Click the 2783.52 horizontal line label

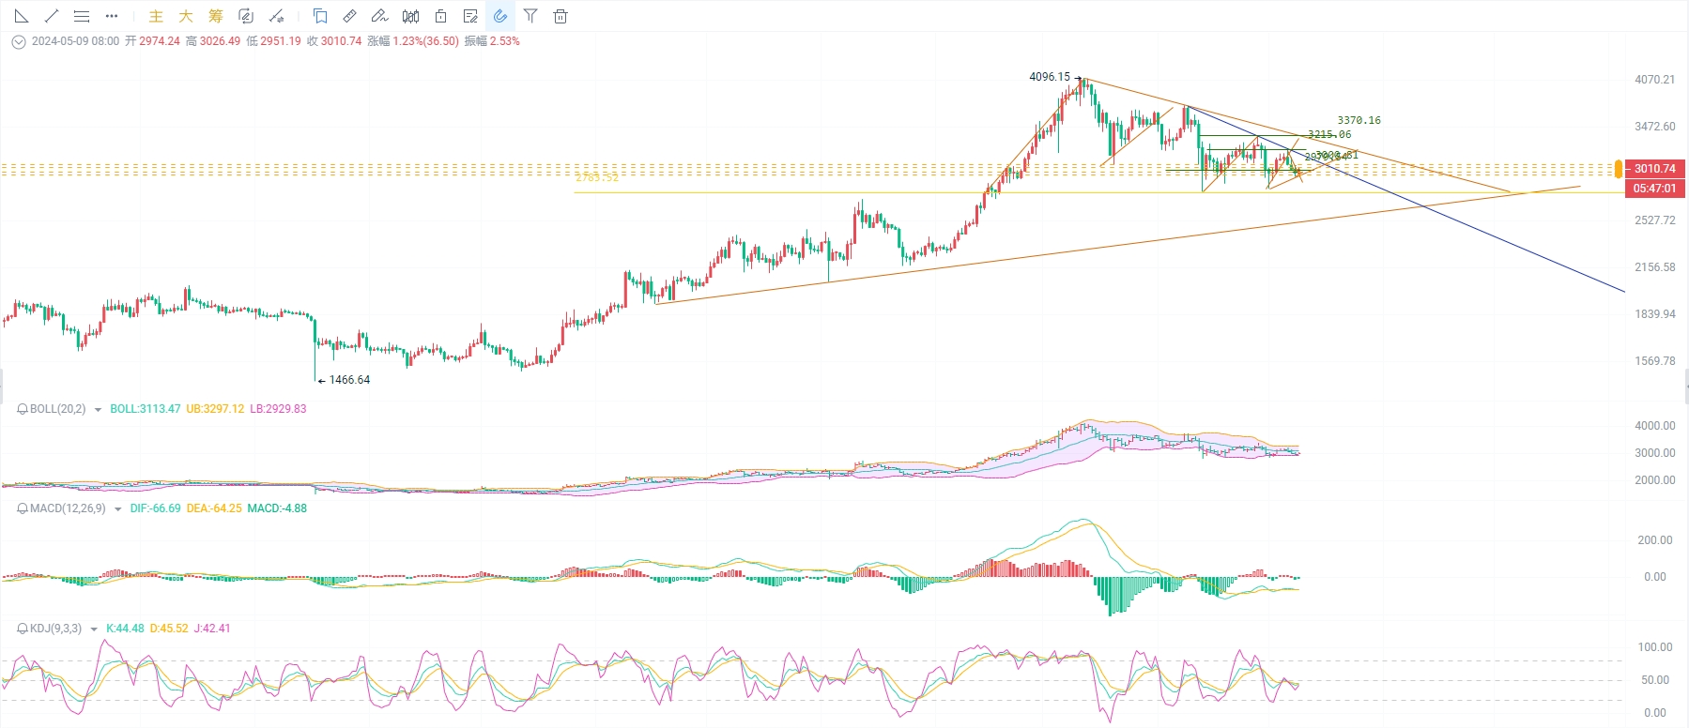tap(597, 177)
